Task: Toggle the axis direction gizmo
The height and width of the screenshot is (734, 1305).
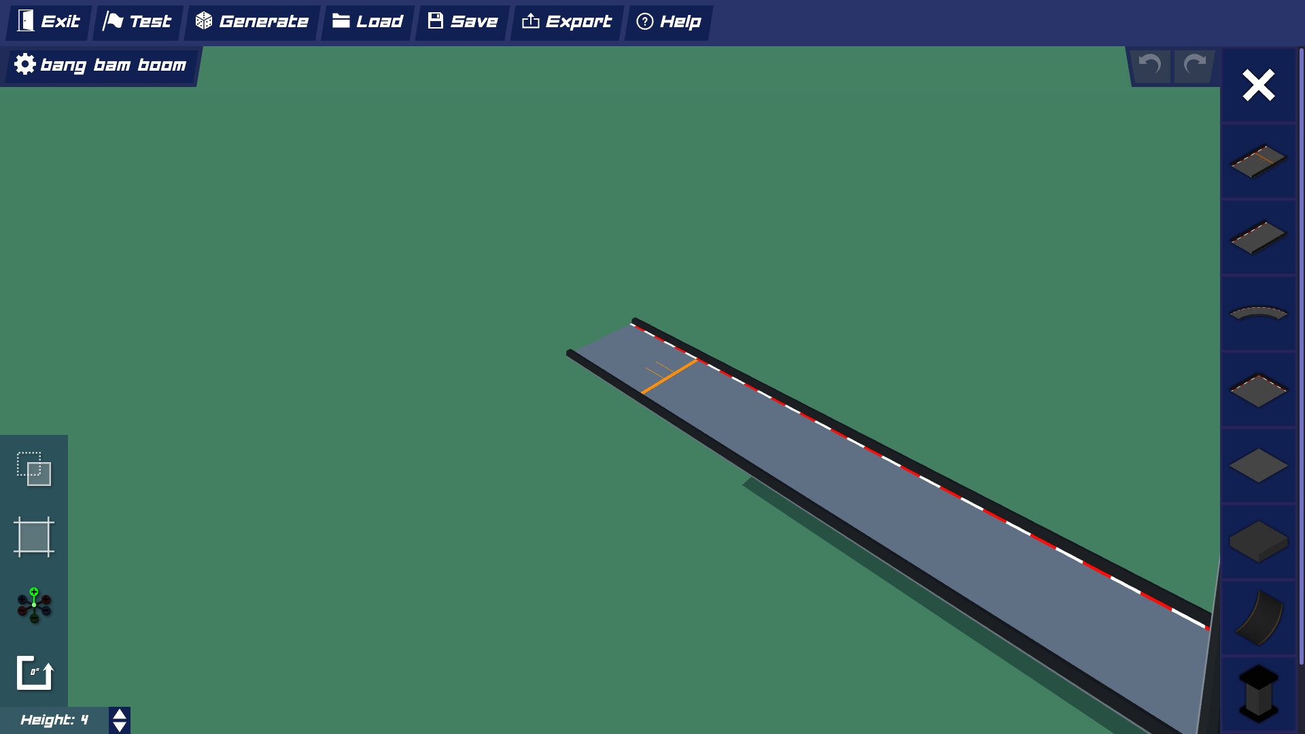Action: tap(34, 605)
